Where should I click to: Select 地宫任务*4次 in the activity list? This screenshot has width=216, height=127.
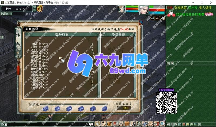(39, 72)
